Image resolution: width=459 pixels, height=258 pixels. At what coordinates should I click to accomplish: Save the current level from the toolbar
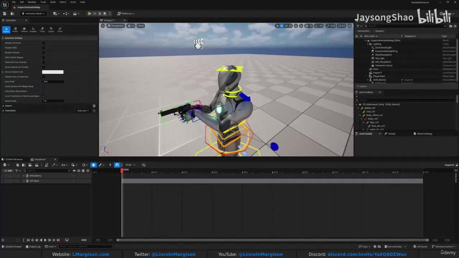(5, 14)
